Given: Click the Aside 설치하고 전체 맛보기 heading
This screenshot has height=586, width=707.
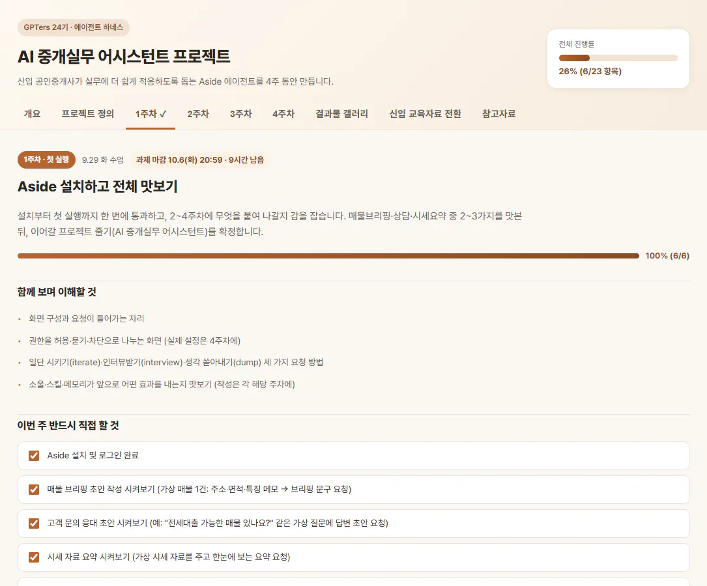Looking at the screenshot, I should tap(97, 186).
